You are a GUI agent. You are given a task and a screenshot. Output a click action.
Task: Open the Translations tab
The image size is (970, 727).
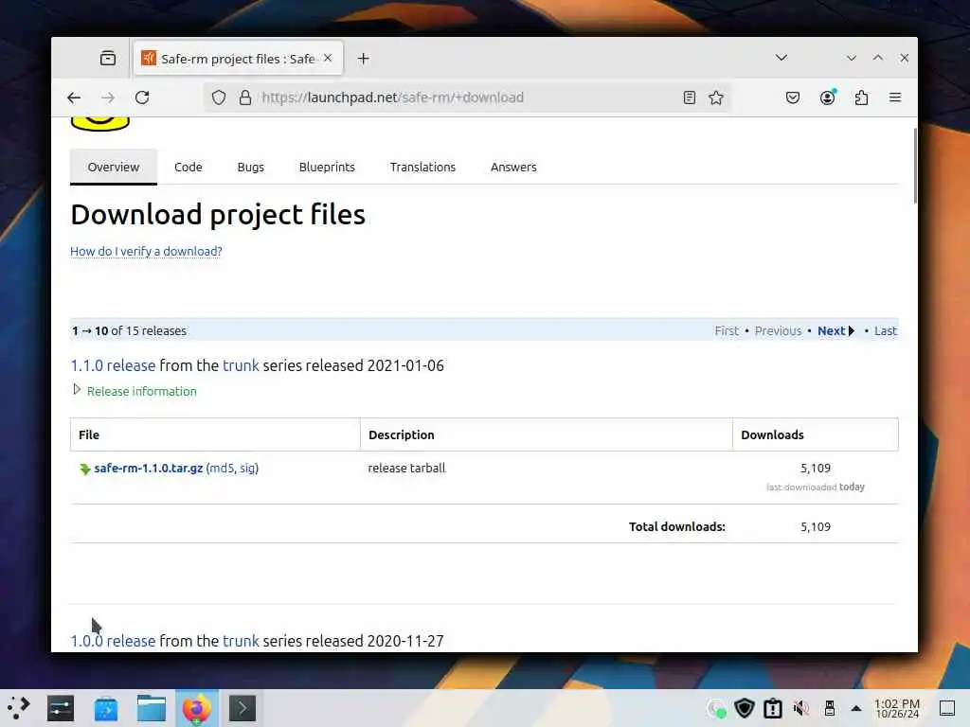coord(422,167)
